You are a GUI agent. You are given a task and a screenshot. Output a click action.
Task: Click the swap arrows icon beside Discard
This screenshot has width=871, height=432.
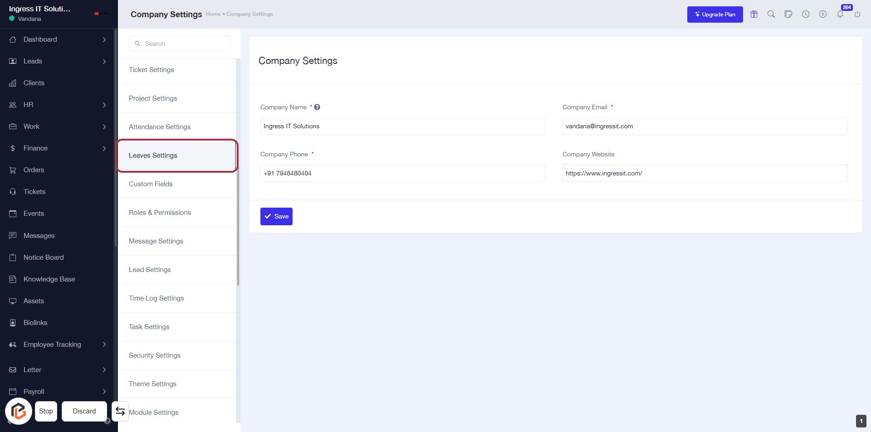pos(120,411)
